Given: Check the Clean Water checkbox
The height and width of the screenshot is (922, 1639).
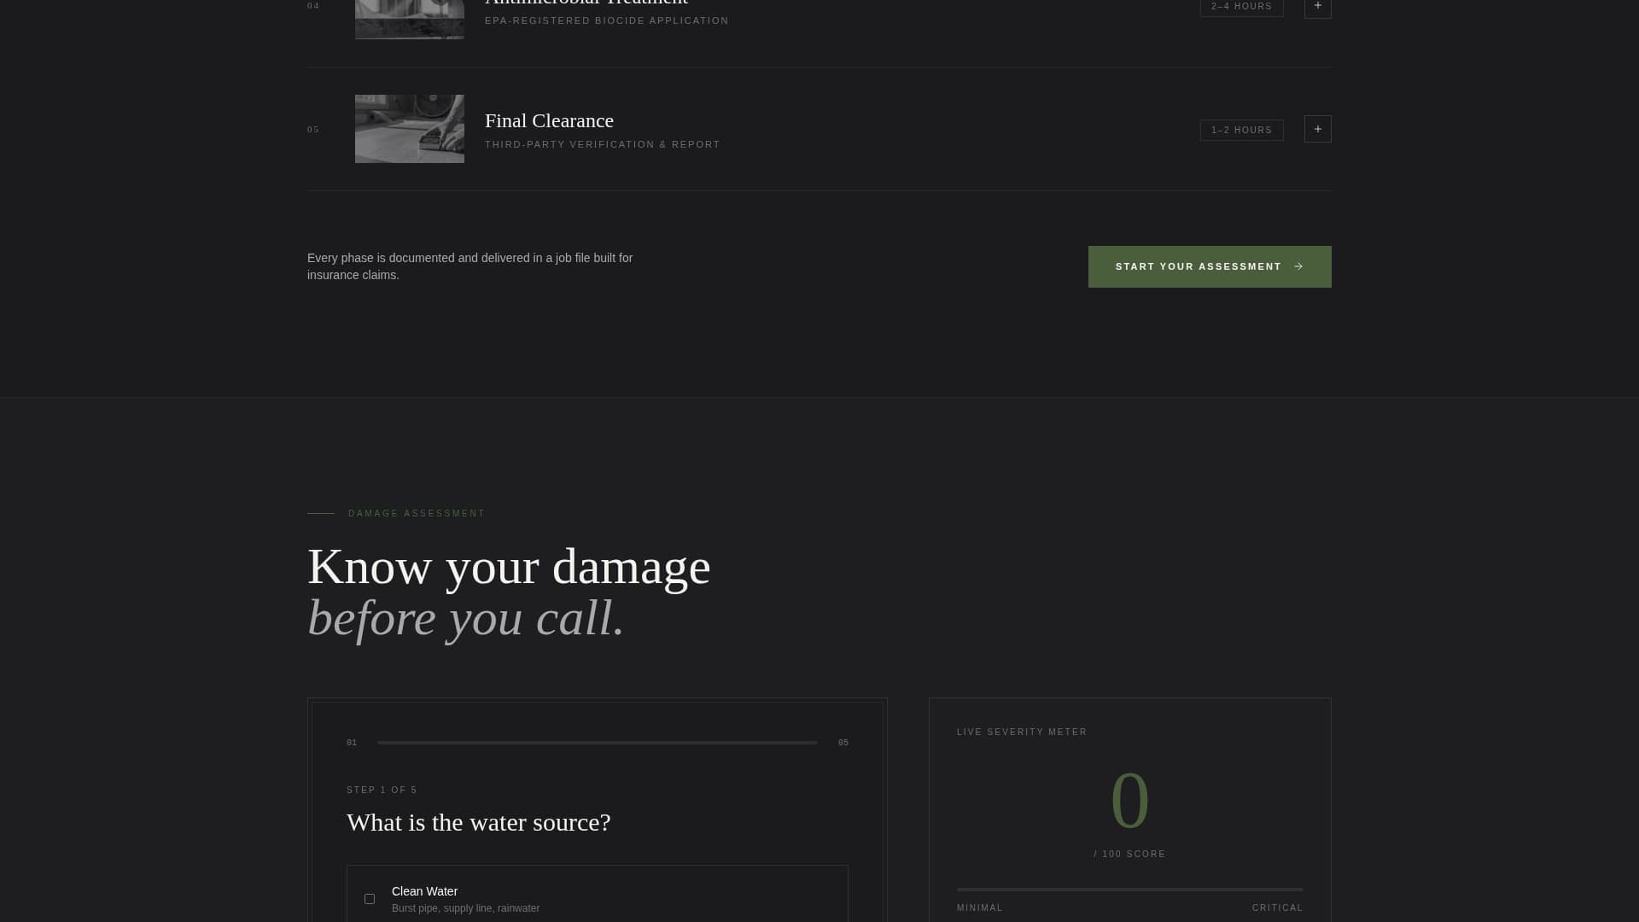Looking at the screenshot, I should tap(370, 899).
